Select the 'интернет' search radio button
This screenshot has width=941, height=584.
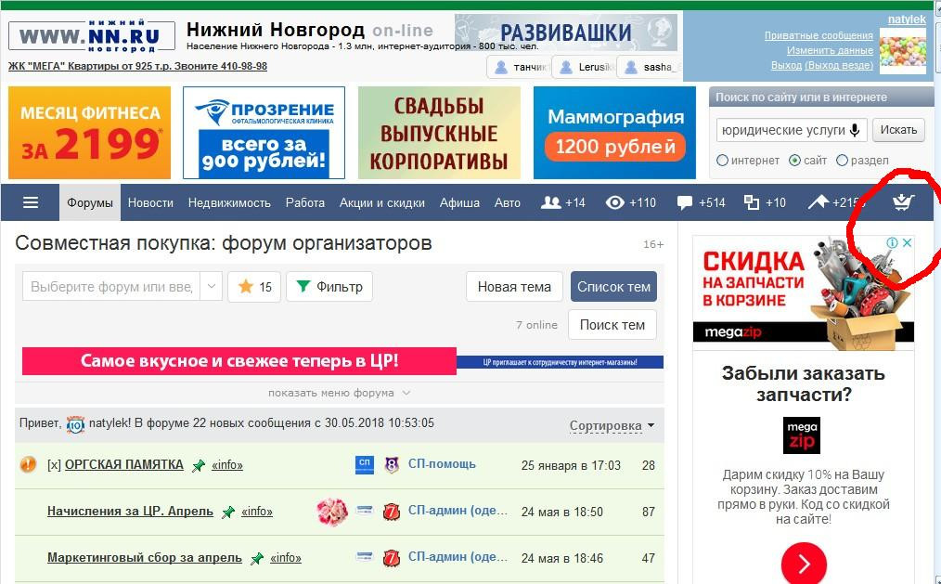(x=723, y=161)
